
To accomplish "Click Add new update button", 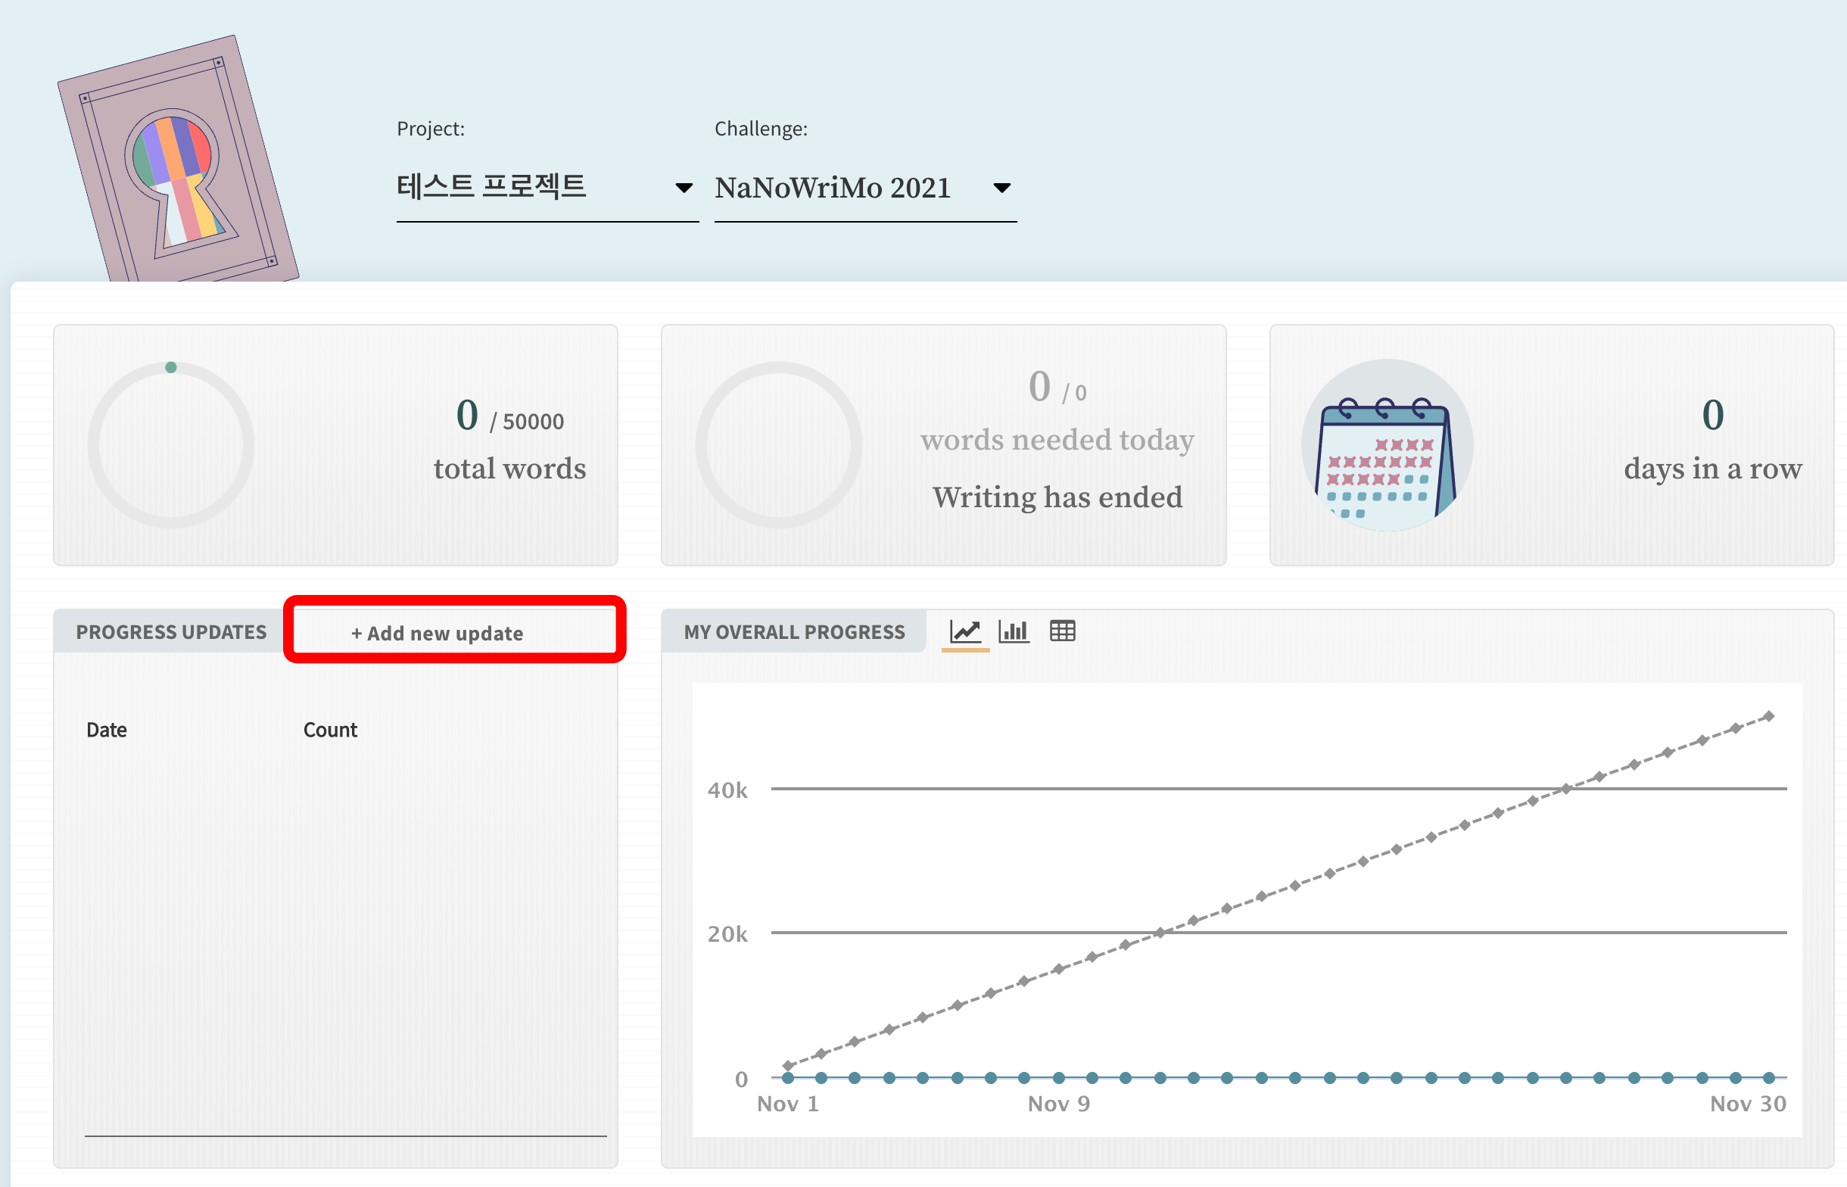I will point(437,634).
